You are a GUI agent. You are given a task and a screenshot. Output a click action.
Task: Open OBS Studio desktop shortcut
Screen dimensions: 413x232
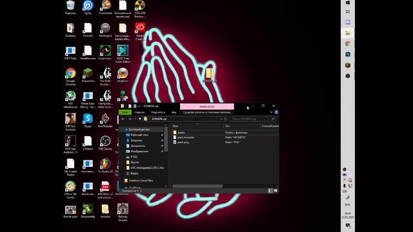[105, 143]
